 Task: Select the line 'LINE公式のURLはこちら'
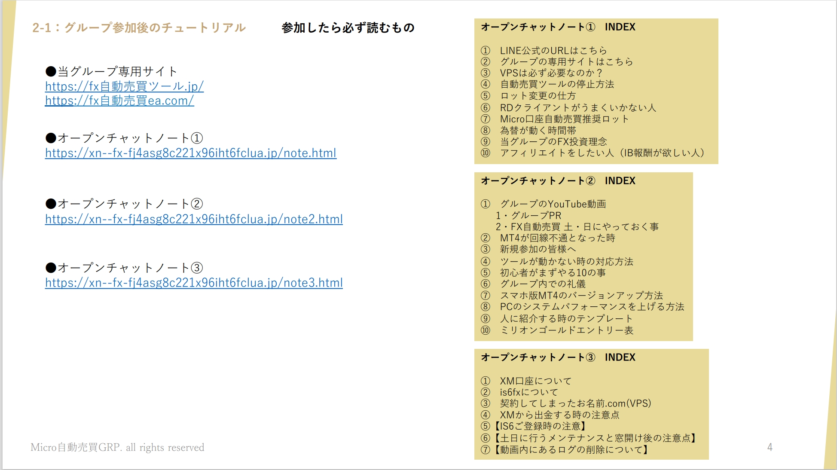[553, 50]
